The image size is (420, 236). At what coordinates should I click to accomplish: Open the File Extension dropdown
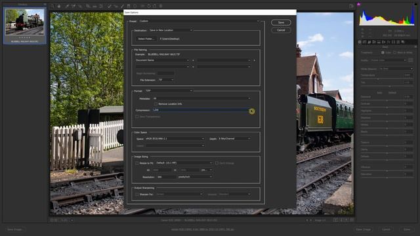(x=165, y=80)
